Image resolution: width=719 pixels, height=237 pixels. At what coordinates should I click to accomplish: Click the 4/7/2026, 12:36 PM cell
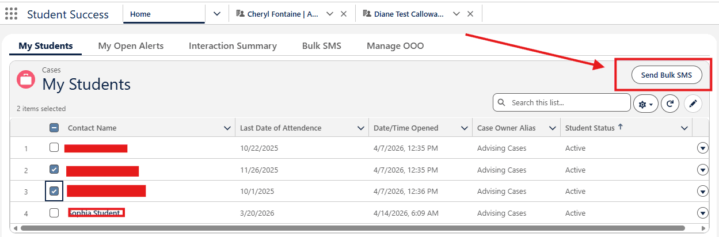click(x=406, y=191)
